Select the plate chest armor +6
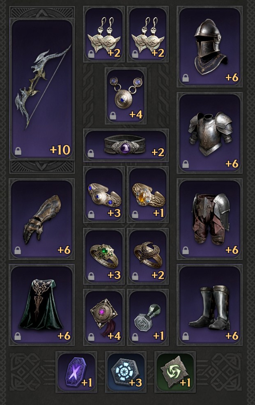Image resolution: width=255 pixels, height=405 pixels. point(209,133)
